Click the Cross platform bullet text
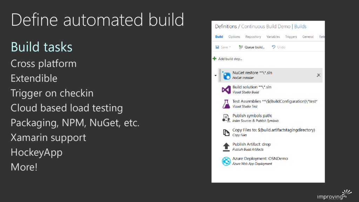 coord(43,64)
